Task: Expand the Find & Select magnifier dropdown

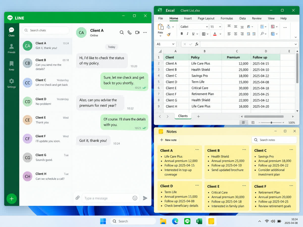Action: click(266, 34)
